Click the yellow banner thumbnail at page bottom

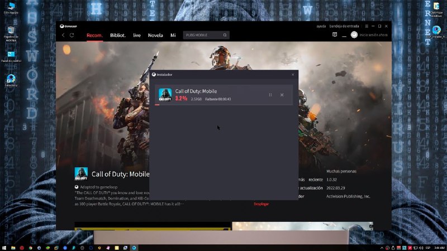pyautogui.click(x=153, y=226)
